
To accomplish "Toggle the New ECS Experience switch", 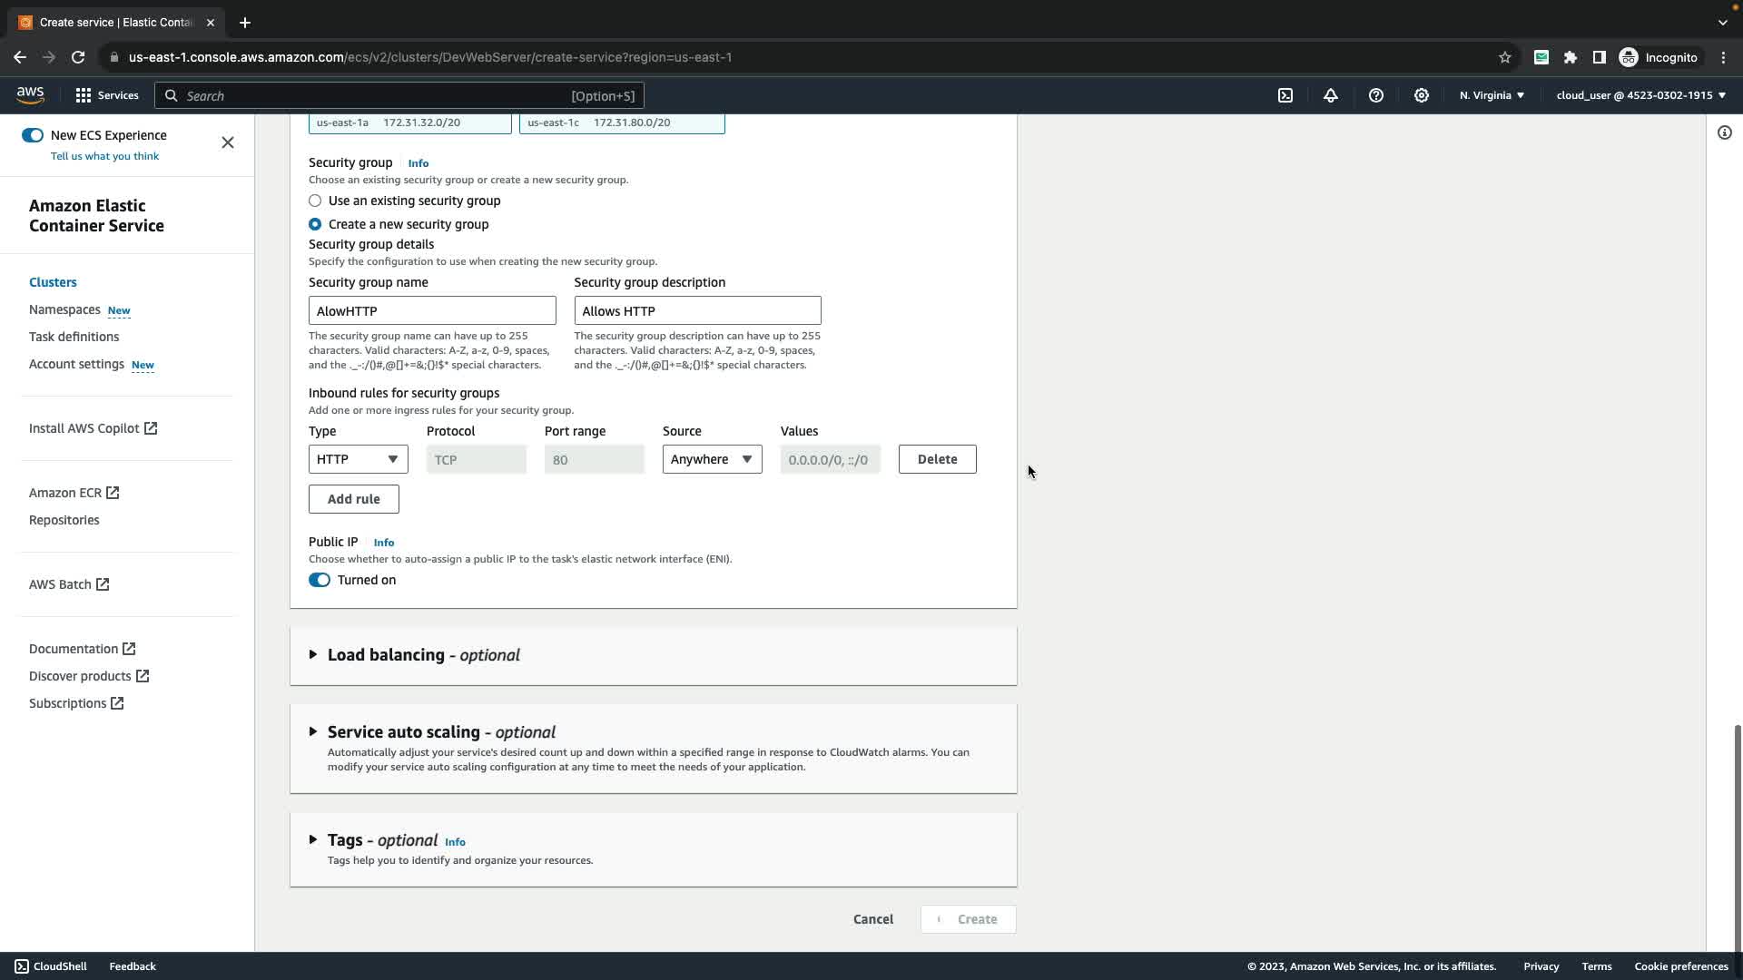I will point(33,135).
